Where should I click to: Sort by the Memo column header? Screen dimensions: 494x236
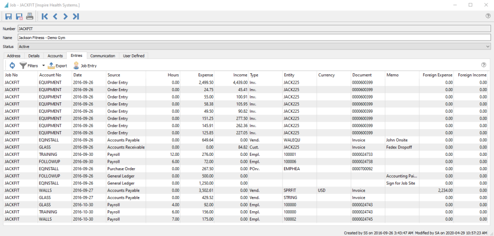coord(402,75)
